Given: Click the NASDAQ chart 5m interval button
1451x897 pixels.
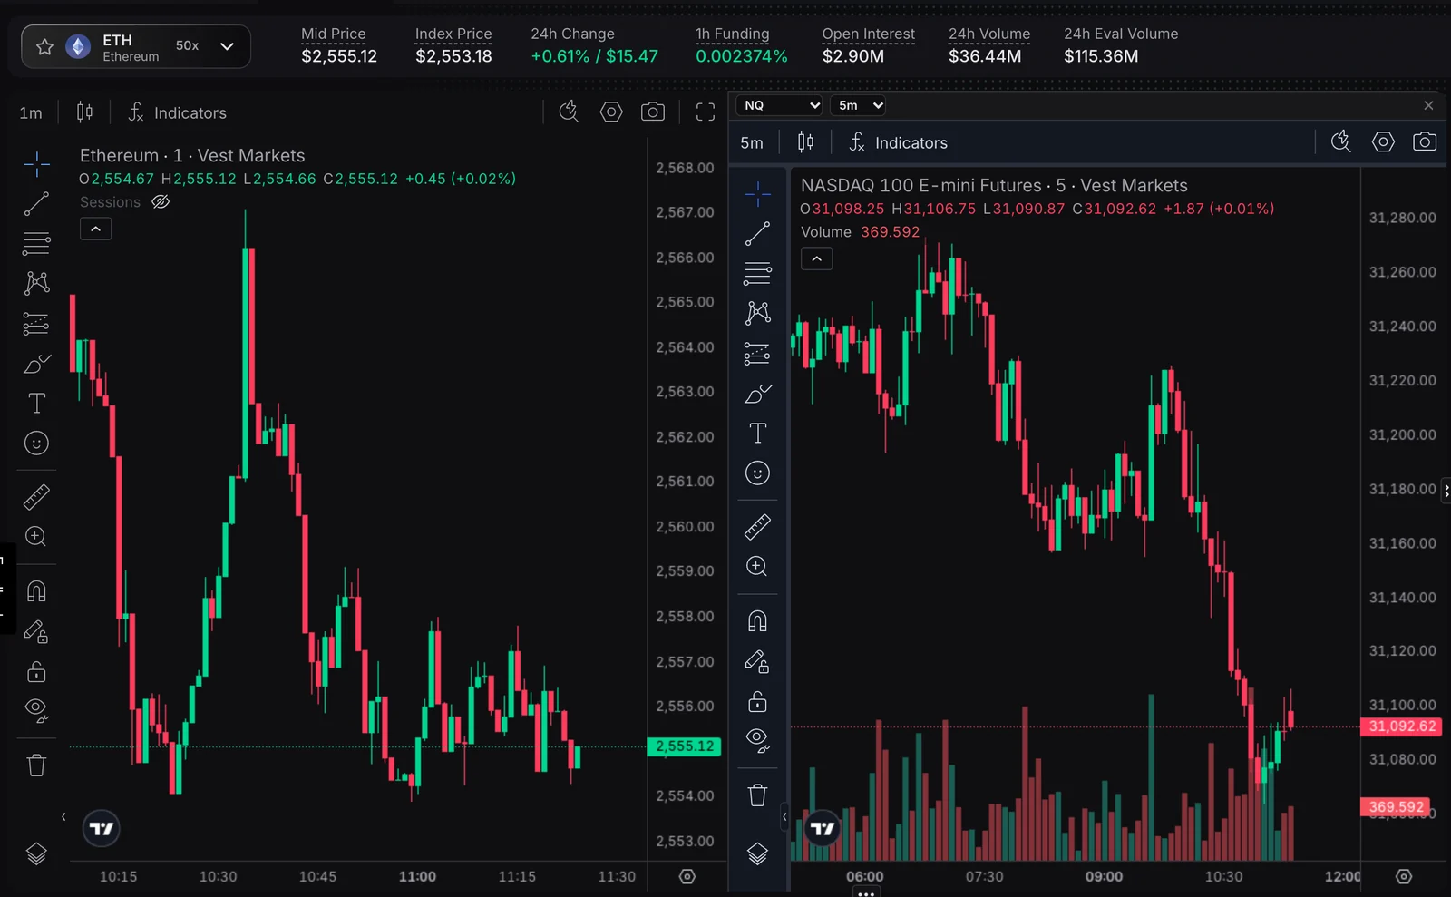Looking at the screenshot, I should 752,142.
